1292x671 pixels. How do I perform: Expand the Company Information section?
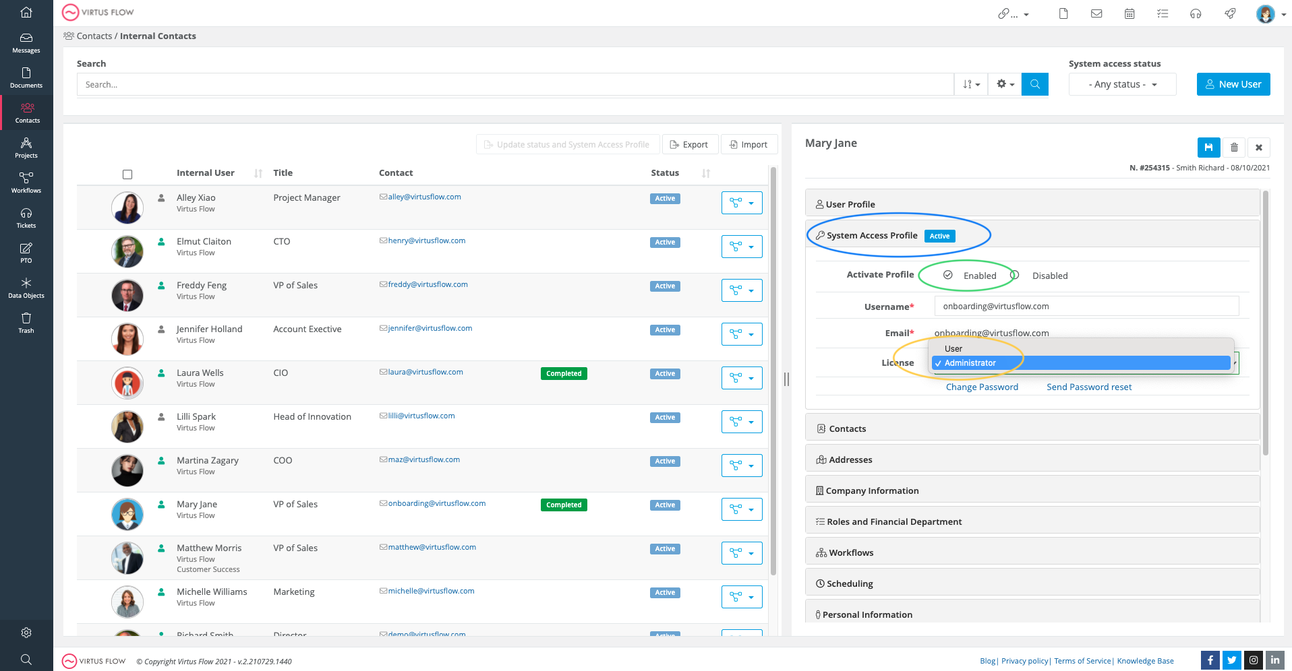click(x=873, y=490)
